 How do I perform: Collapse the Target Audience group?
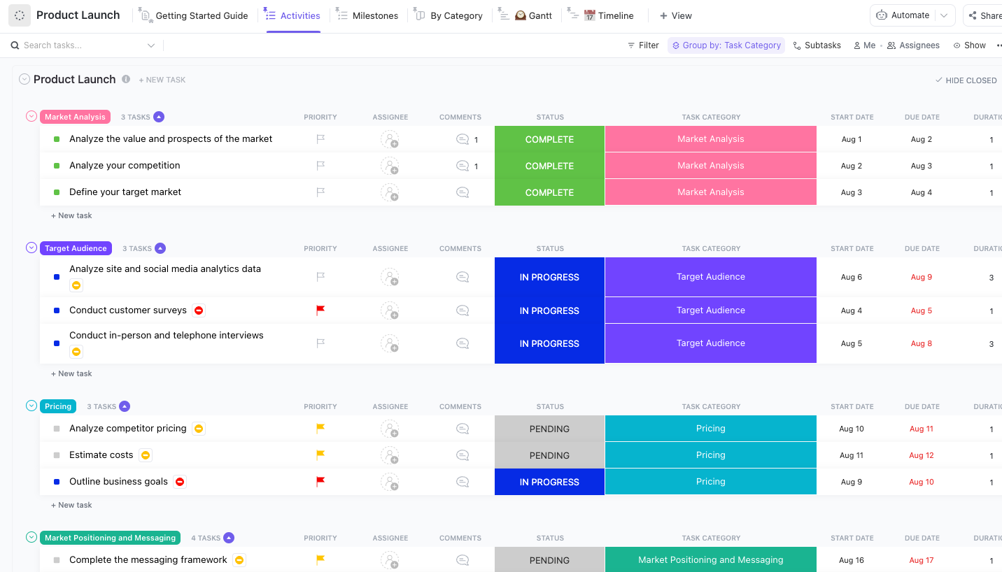tap(31, 248)
